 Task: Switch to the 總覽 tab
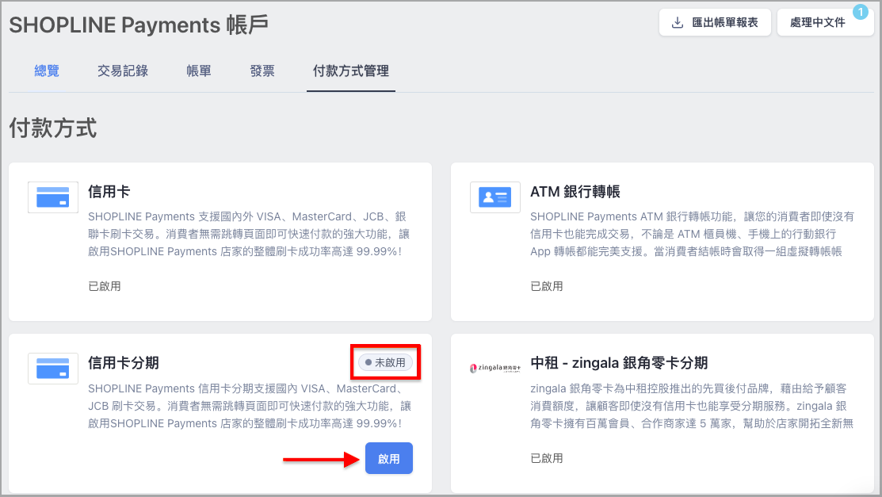click(47, 71)
